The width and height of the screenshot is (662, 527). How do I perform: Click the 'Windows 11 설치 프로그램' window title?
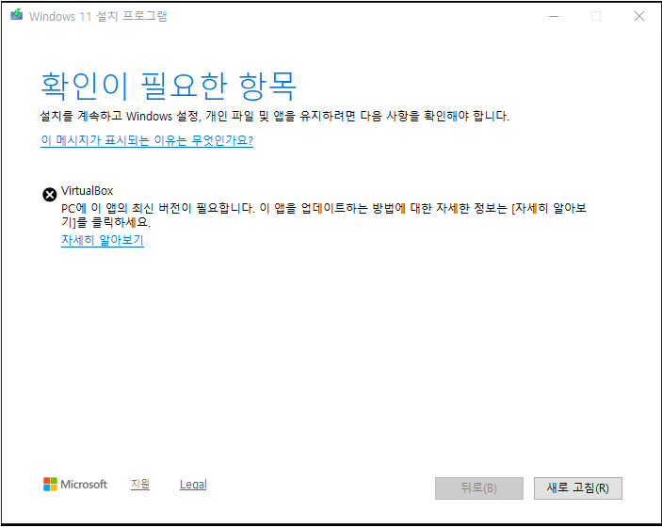point(98,16)
